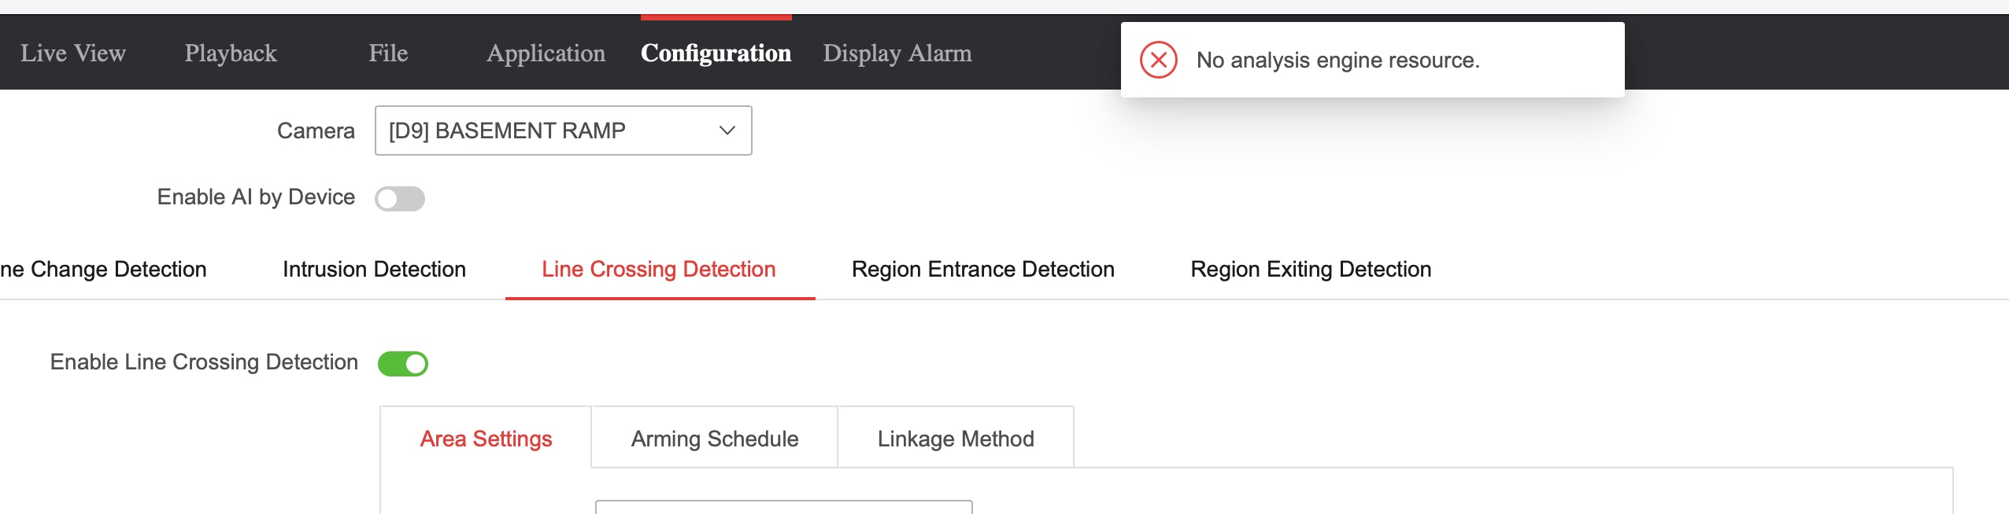2009x514 pixels.
Task: Switch to the Intrusion Detection tab
Action: pos(374,270)
